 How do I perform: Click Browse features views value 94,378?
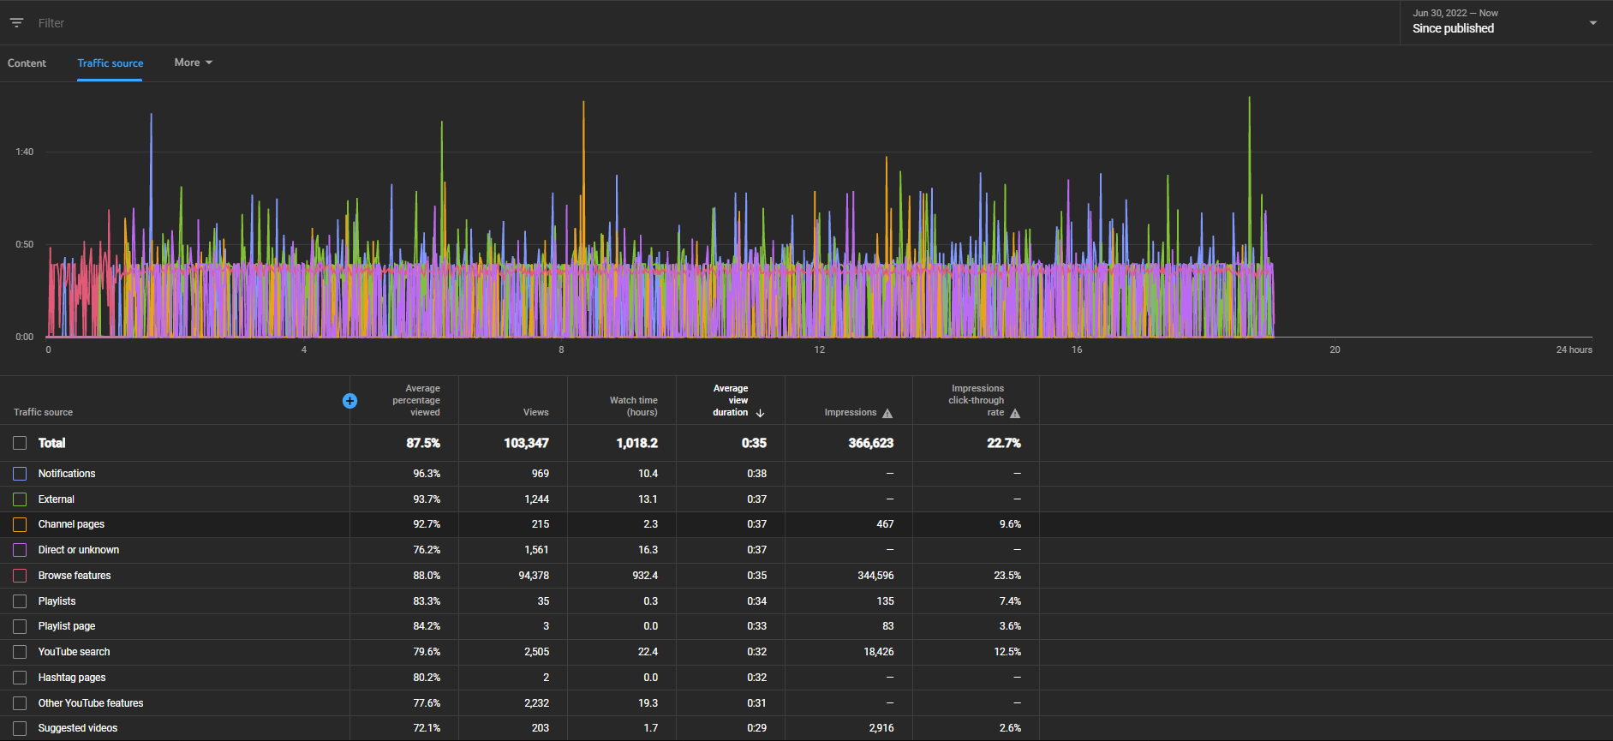[534, 576]
